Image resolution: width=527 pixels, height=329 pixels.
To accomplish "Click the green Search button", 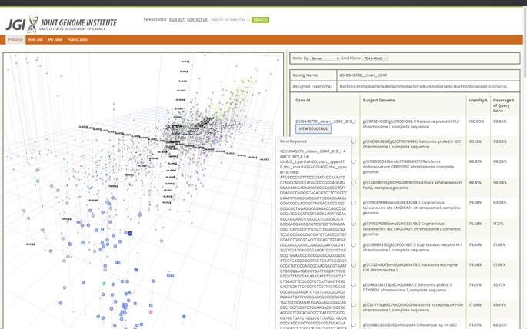I will tap(260, 20).
